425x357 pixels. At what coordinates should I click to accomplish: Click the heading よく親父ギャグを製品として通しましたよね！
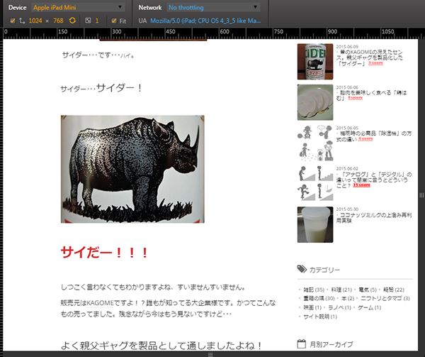coord(161,346)
